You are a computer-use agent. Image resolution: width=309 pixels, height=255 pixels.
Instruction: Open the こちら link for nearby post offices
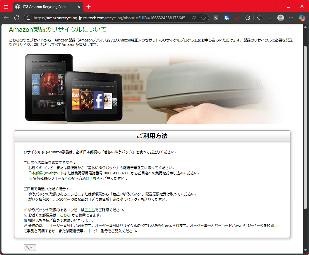pos(66,215)
